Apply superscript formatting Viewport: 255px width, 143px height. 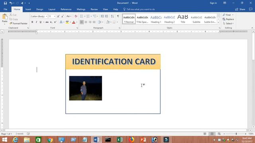pos(55,22)
